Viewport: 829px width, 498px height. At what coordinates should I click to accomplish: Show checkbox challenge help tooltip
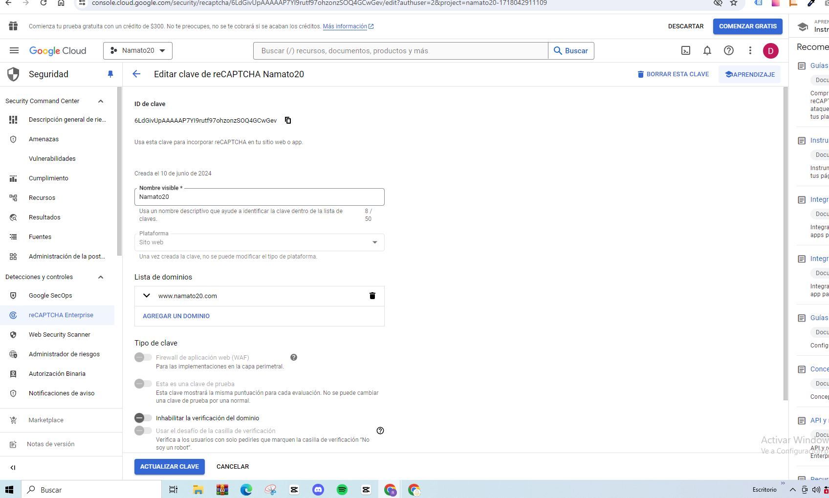[380, 431]
